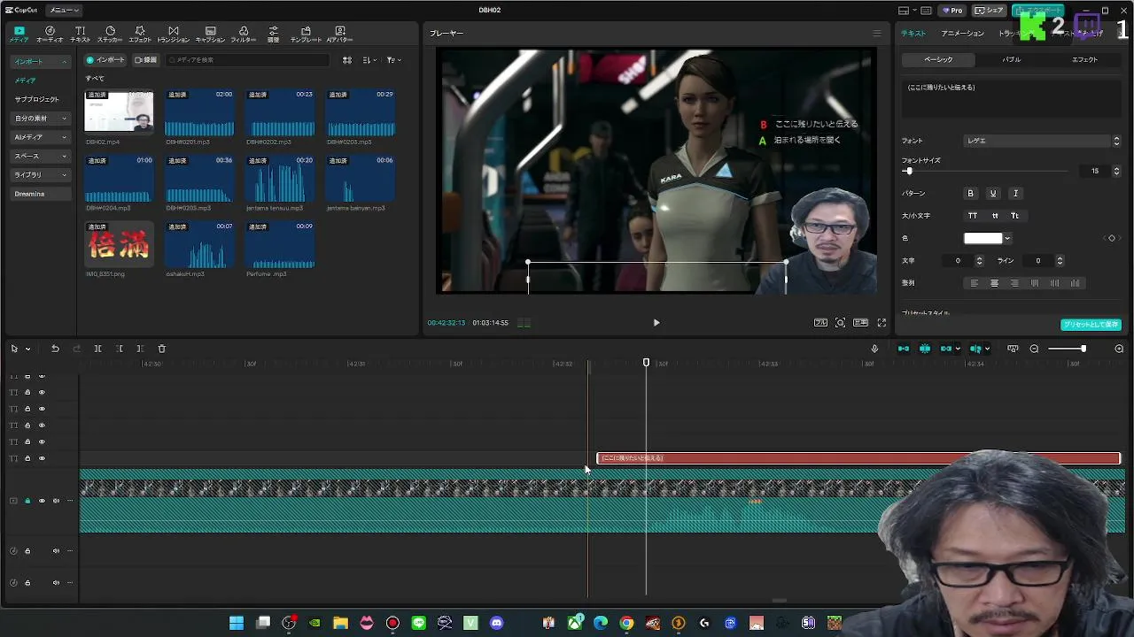
Task: Switch to the エフェクト text sub-tab
Action: [1084, 59]
